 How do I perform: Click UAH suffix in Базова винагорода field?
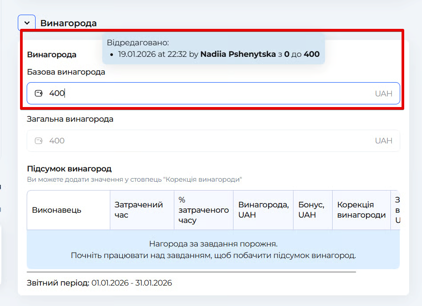tap(383, 94)
